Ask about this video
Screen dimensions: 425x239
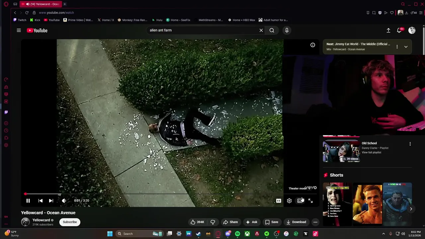(251, 222)
